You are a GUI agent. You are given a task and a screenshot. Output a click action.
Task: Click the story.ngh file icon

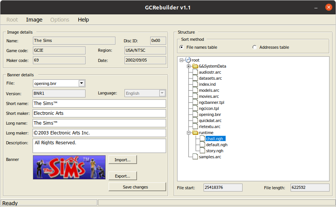tap(202, 151)
